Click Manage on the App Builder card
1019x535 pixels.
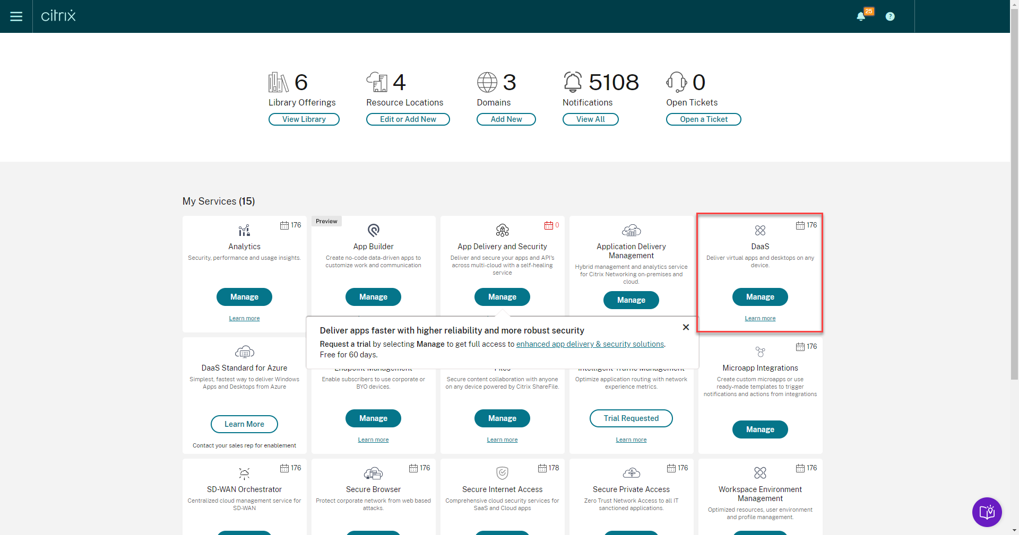point(374,297)
